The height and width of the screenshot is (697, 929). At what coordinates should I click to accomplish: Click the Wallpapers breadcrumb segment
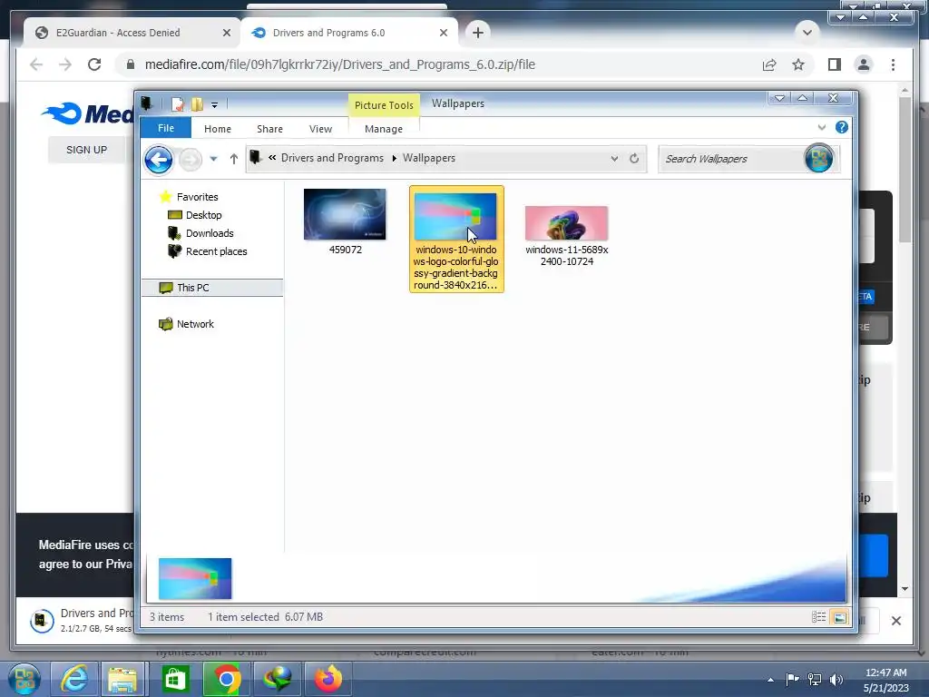point(429,158)
